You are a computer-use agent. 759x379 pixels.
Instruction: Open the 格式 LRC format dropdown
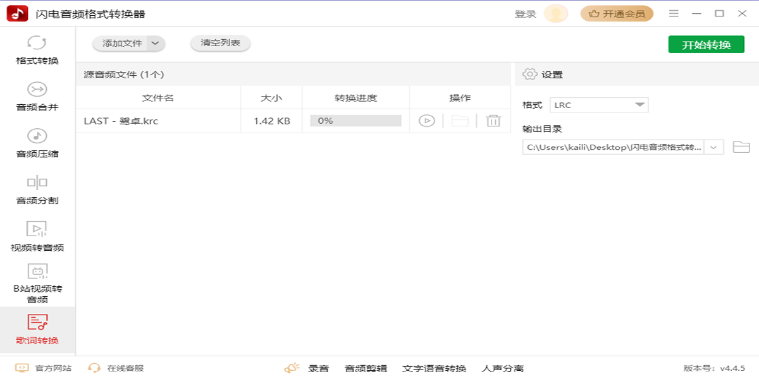599,105
